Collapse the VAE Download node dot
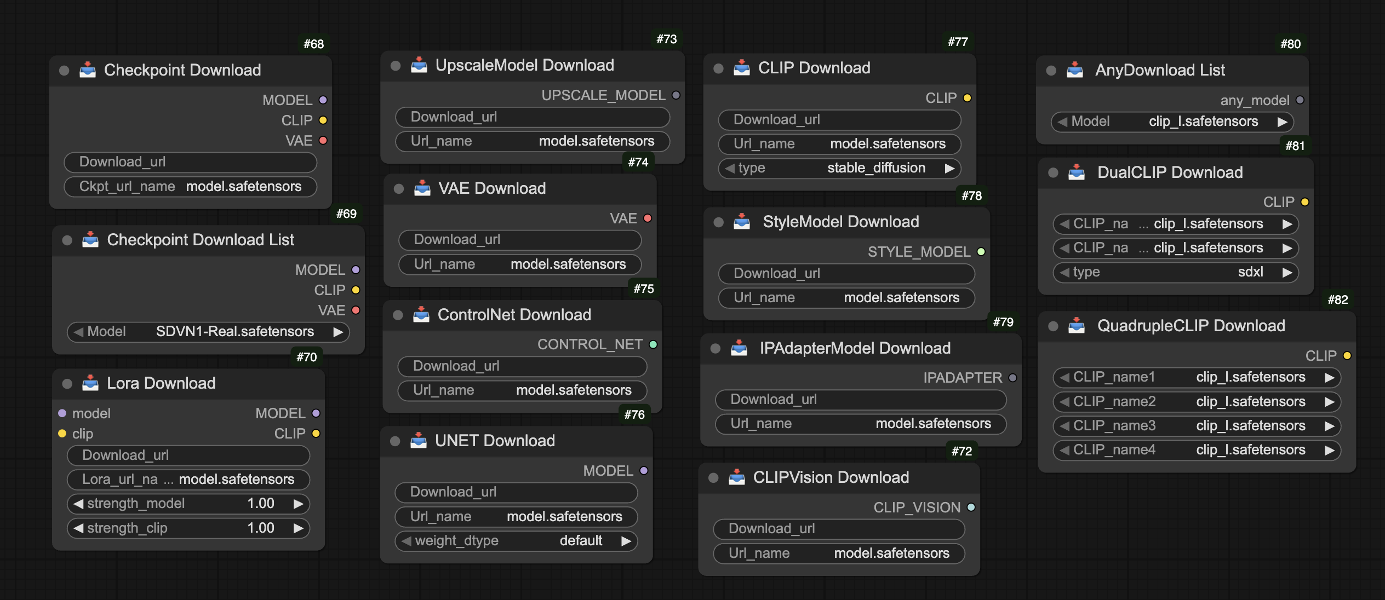Viewport: 1385px width, 600px height. click(x=399, y=188)
